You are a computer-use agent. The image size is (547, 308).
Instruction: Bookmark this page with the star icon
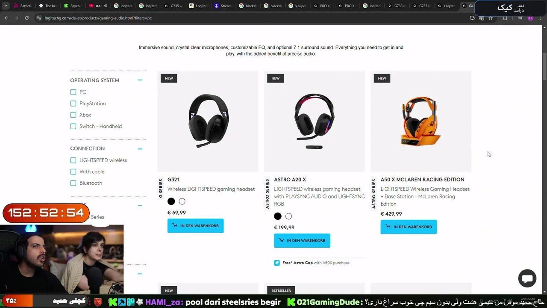click(x=491, y=18)
